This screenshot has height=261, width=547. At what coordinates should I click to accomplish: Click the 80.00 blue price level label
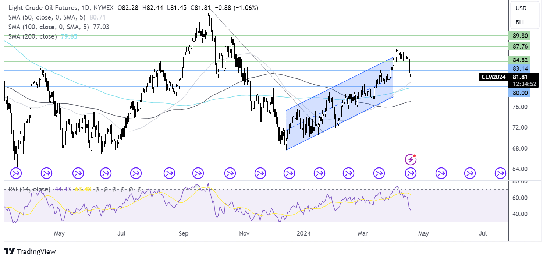[x=520, y=93]
